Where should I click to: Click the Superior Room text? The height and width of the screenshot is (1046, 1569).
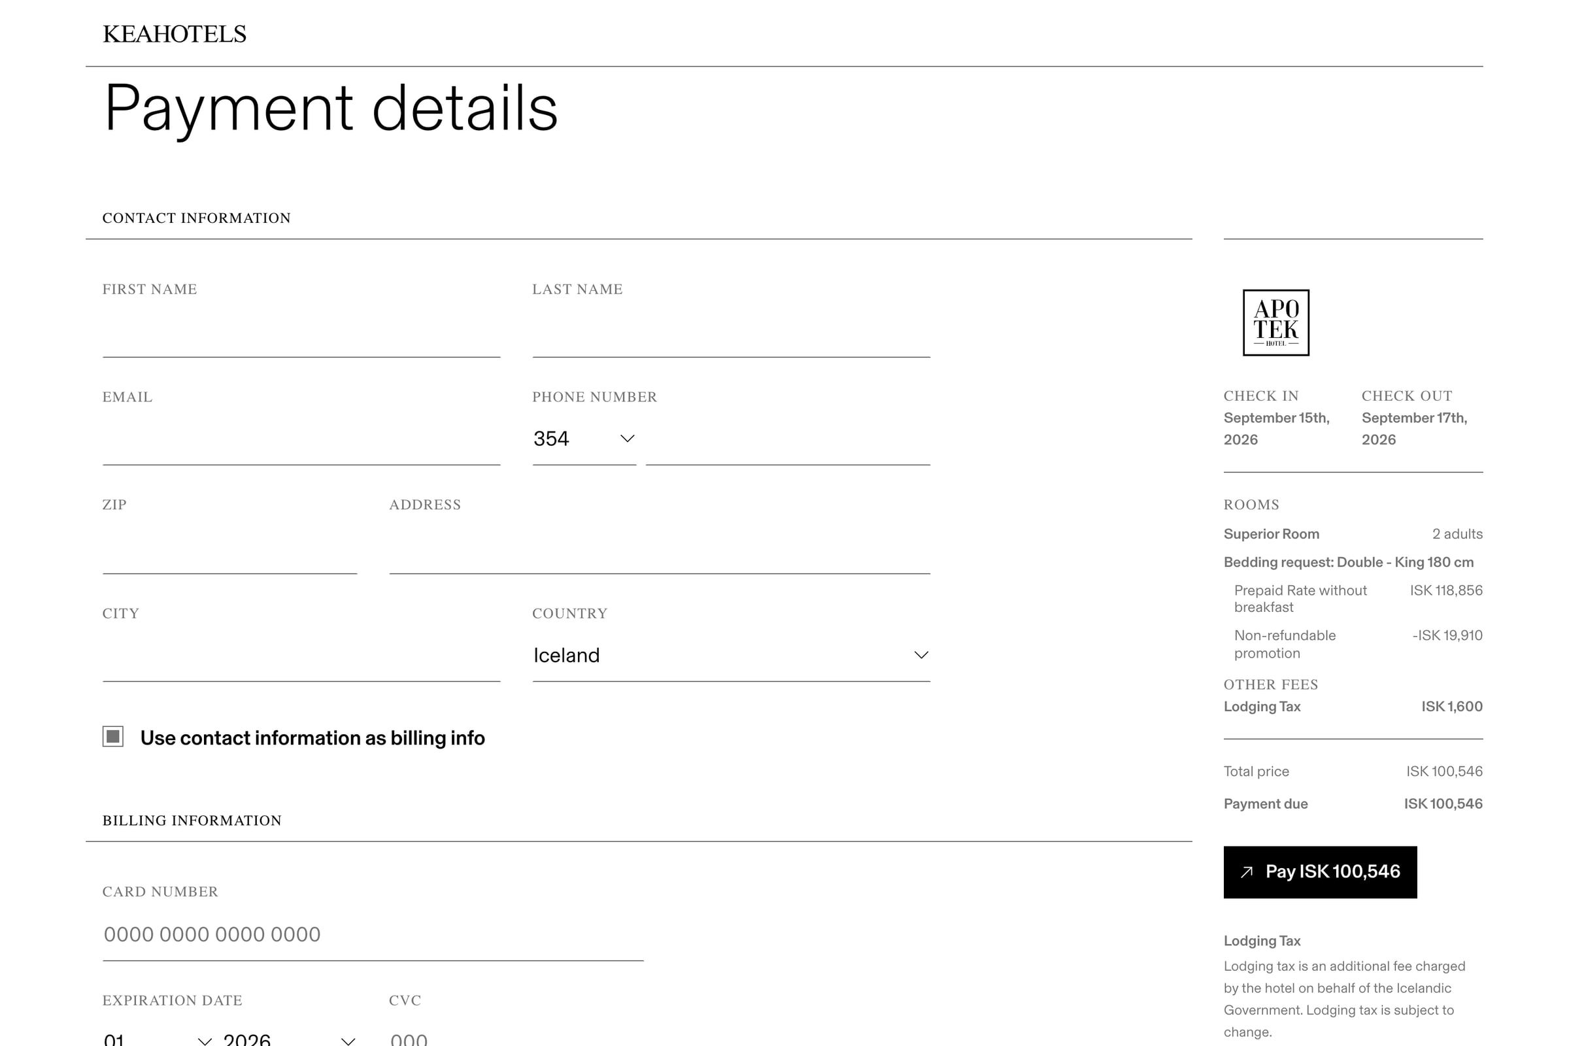tap(1271, 534)
